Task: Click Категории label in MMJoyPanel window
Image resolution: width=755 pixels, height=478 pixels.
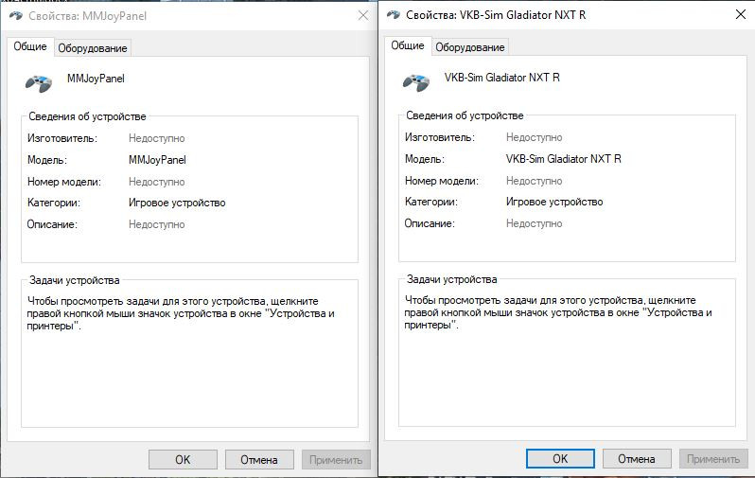Action: pyautogui.click(x=54, y=203)
